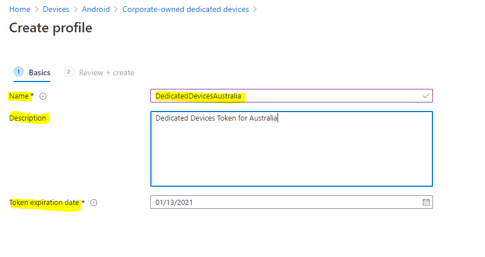Click the Create profile page heading
Image resolution: width=485 pixels, height=257 pixels.
pyautogui.click(x=50, y=27)
